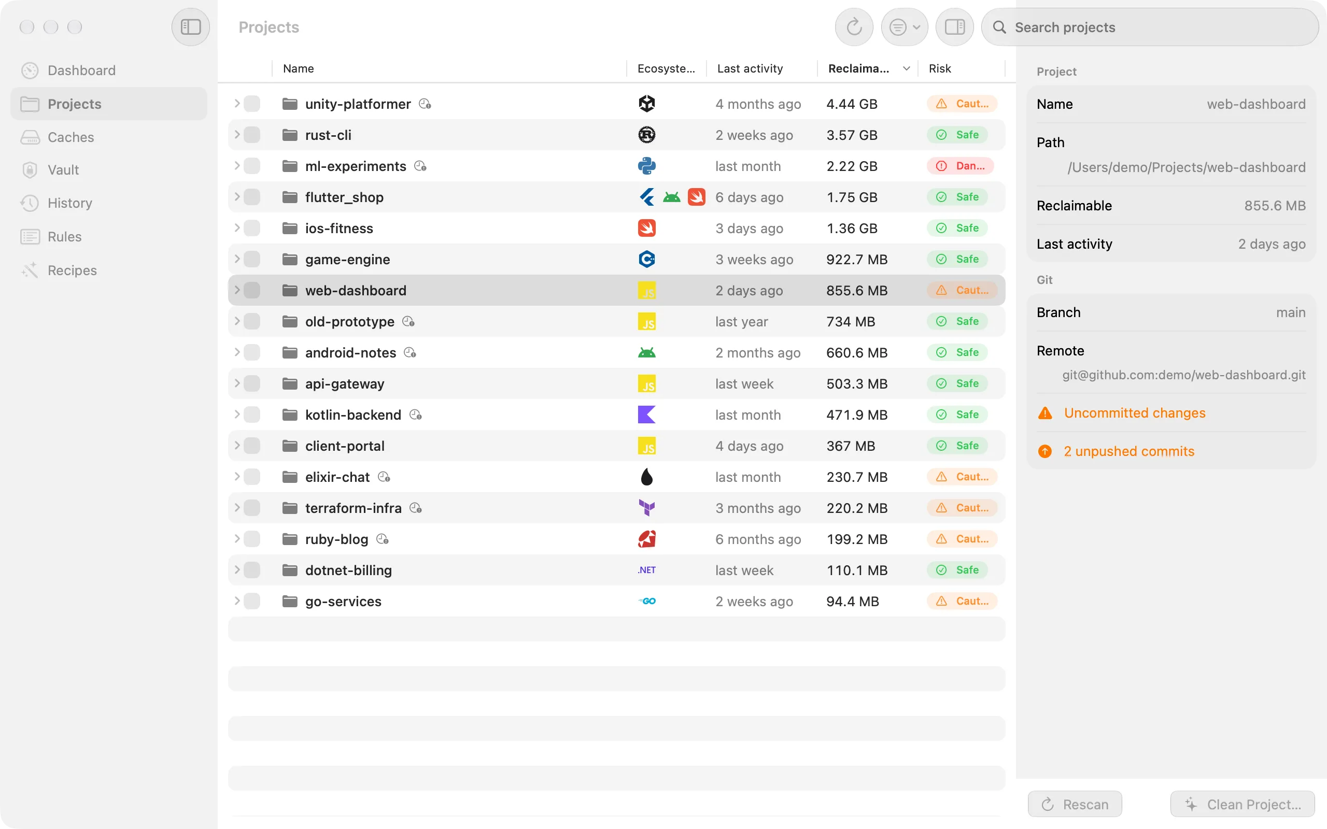Click the Safe badge for rust-cli
Viewport: 1327px width, 829px height.
pyautogui.click(x=957, y=135)
